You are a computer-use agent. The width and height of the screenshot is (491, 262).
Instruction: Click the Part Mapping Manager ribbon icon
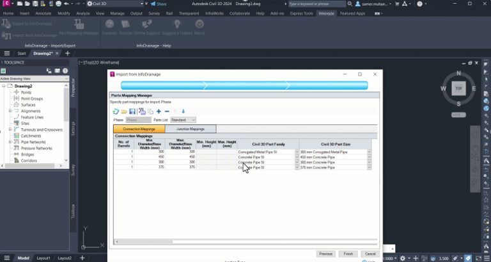click(x=79, y=24)
